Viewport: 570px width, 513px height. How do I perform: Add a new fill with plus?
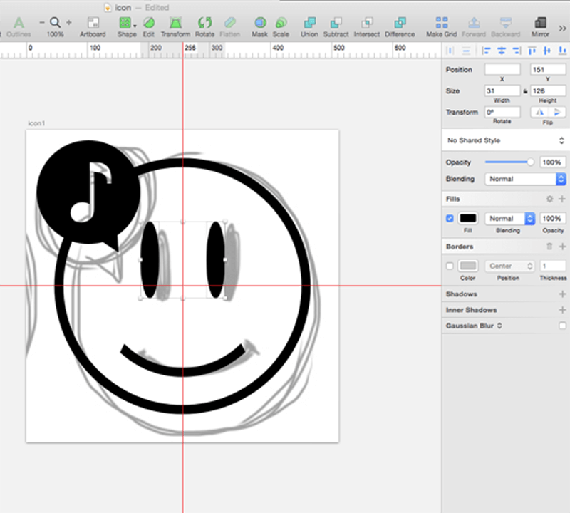562,199
